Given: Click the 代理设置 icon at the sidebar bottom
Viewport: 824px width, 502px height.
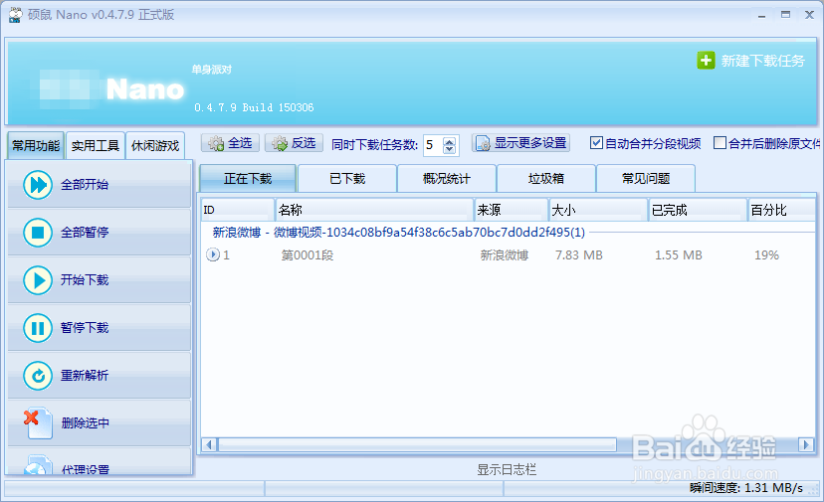Looking at the screenshot, I should click(x=38, y=465).
